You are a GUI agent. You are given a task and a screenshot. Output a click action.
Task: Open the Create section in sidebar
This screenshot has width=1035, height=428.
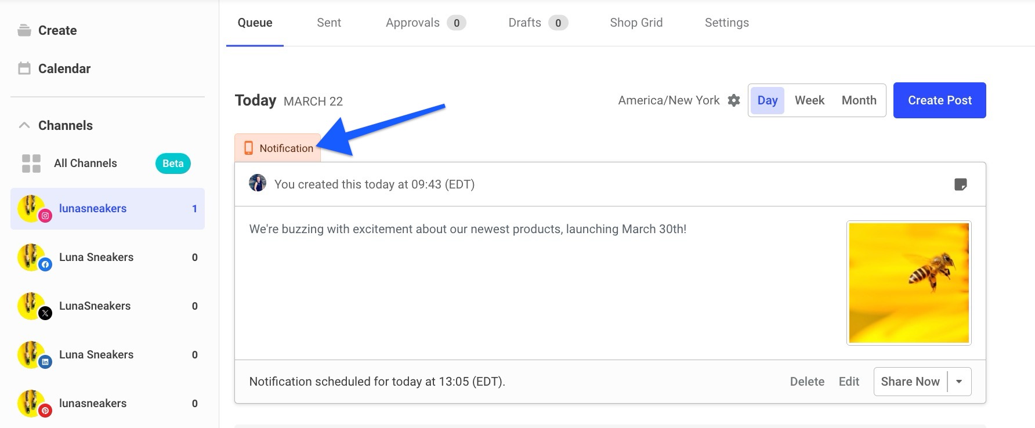pos(48,31)
